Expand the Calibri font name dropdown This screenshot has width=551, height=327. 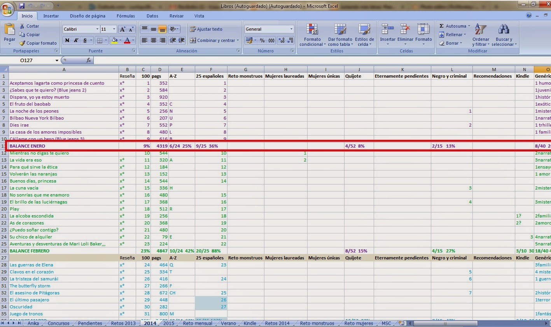pyautogui.click(x=97, y=29)
